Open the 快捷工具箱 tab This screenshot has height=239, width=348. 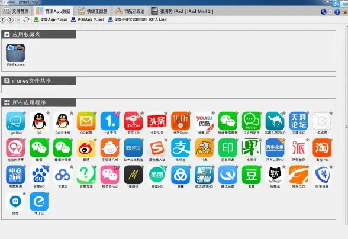coord(93,11)
